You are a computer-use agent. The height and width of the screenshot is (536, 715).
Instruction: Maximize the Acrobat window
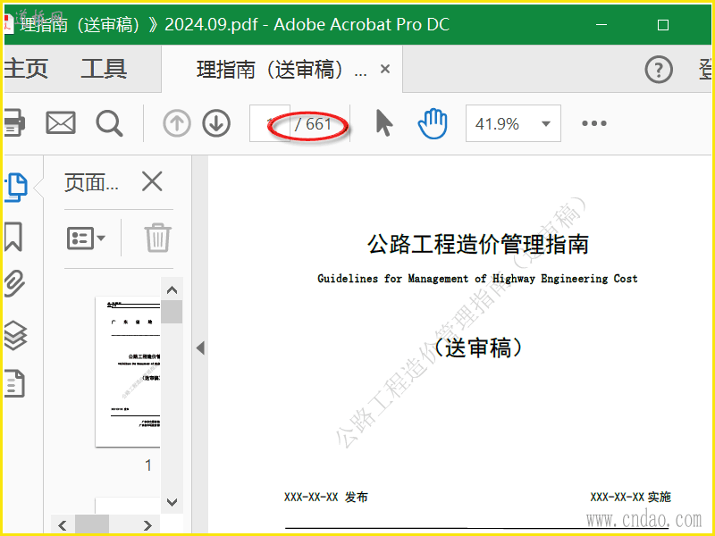pyautogui.click(x=663, y=25)
